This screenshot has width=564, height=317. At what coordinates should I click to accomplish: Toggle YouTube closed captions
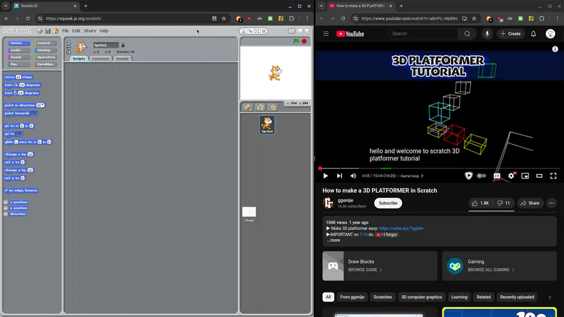497,176
